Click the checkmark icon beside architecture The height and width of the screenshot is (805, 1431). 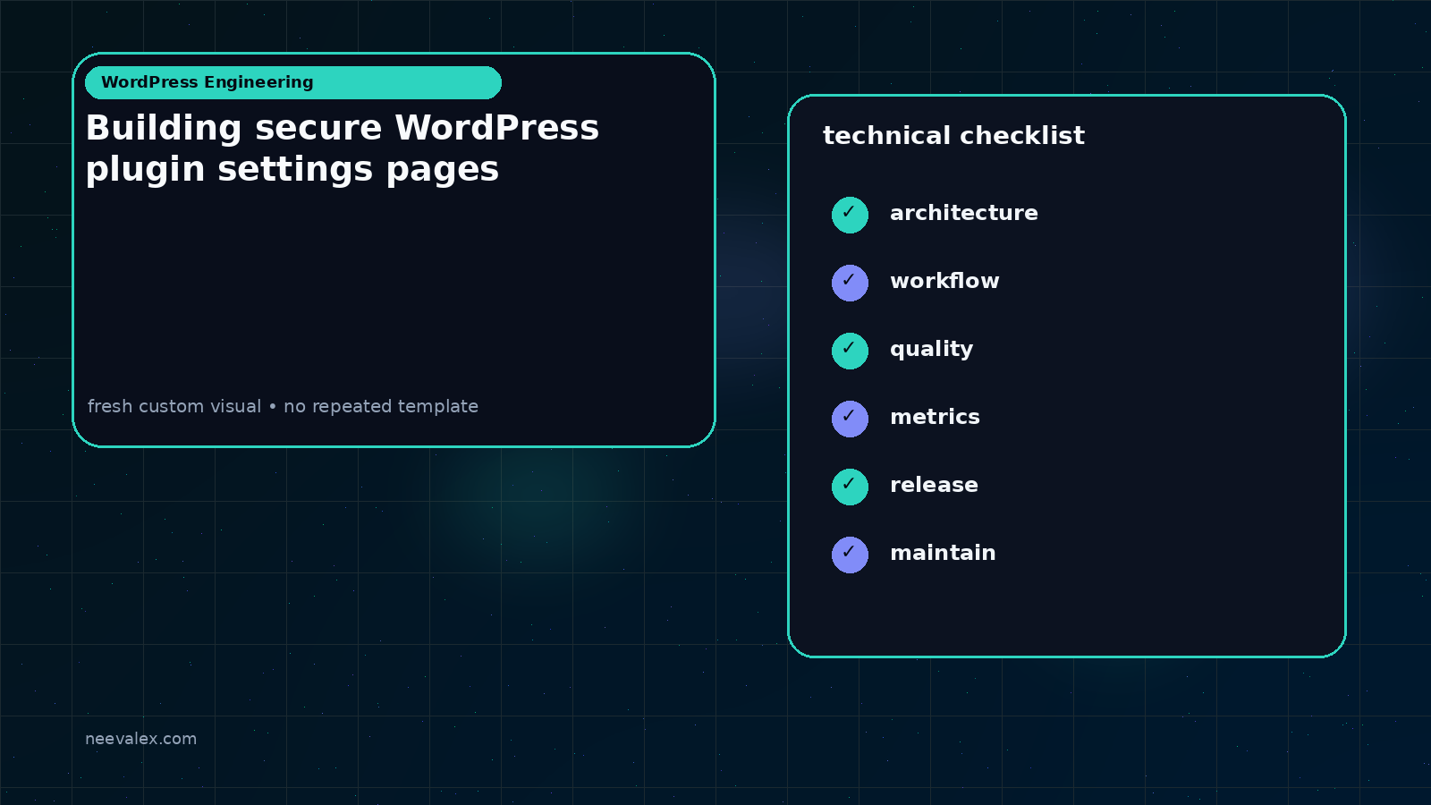[x=850, y=215]
